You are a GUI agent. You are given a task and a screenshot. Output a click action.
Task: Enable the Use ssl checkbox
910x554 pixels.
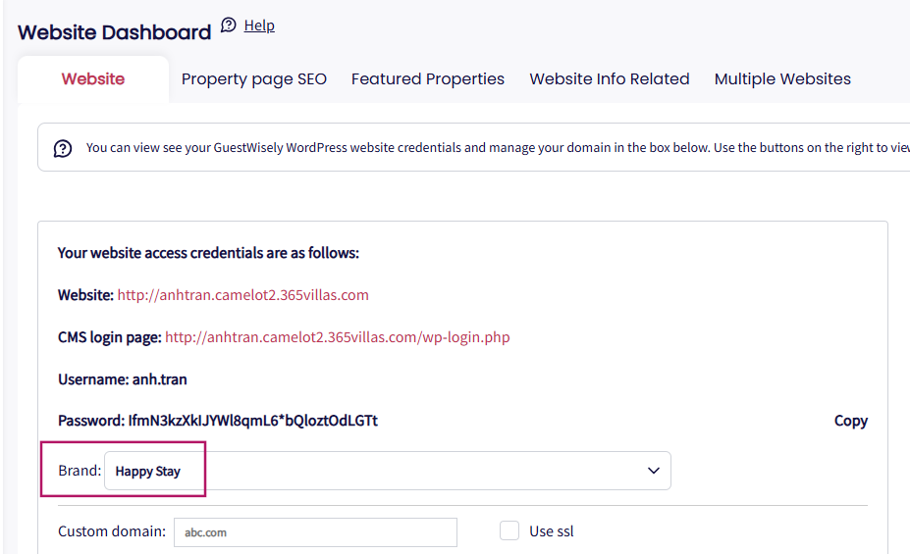pos(509,530)
